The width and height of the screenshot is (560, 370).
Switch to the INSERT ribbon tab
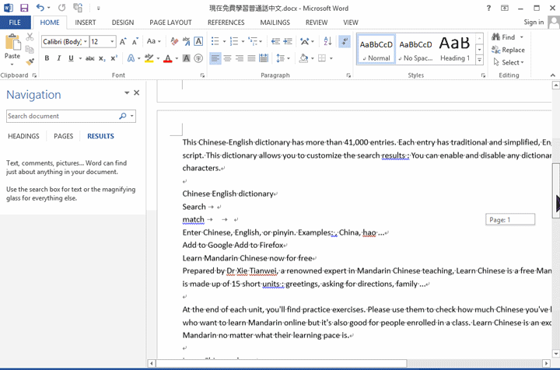(x=86, y=23)
